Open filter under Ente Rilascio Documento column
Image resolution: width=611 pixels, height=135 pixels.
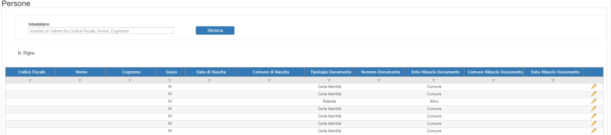[433, 81]
